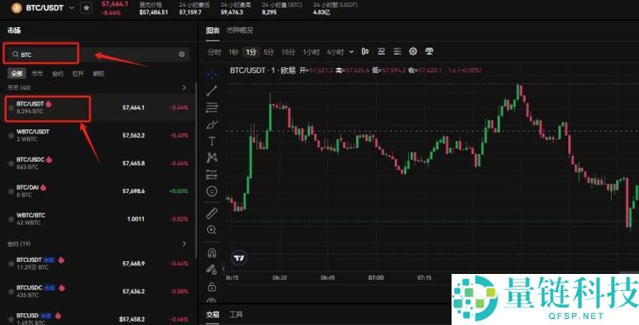Screen dimensions: 639x325
Task: Toggle favorite star for BTC/USDT row
Action: (x=11, y=107)
